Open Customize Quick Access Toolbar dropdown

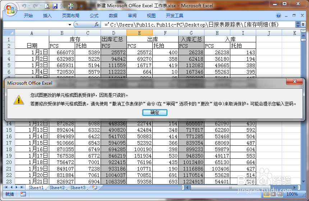81,6
